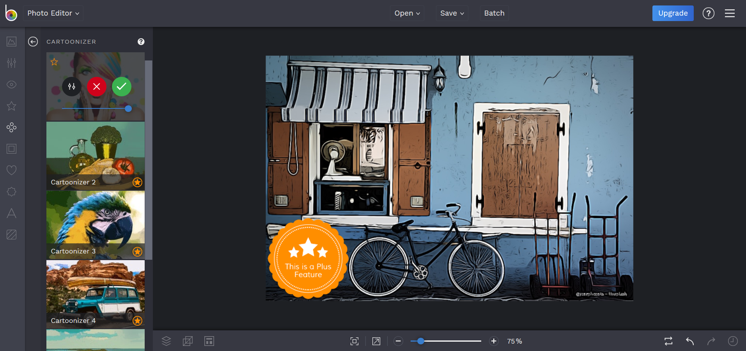
Task: Click the undo arrow
Action: [690, 341]
